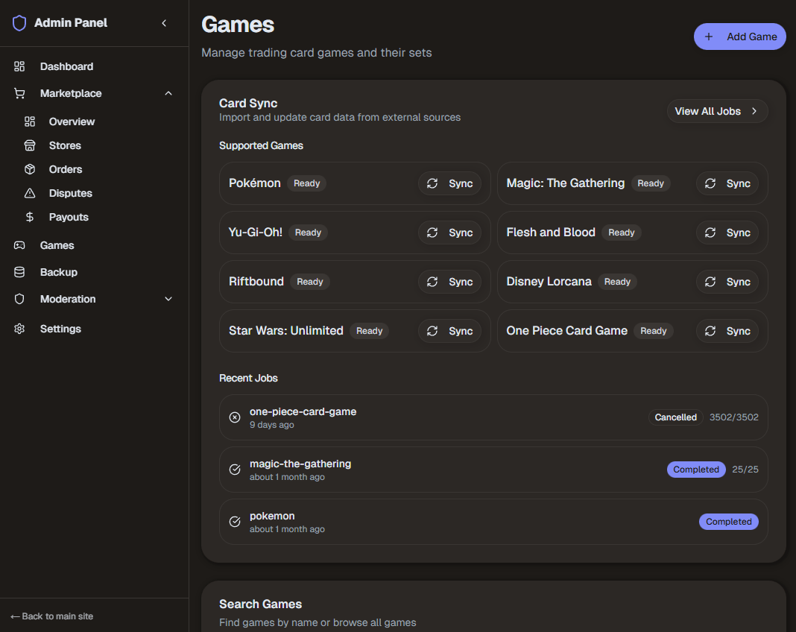796x632 pixels.
Task: Click the Backup database icon
Action: click(19, 272)
